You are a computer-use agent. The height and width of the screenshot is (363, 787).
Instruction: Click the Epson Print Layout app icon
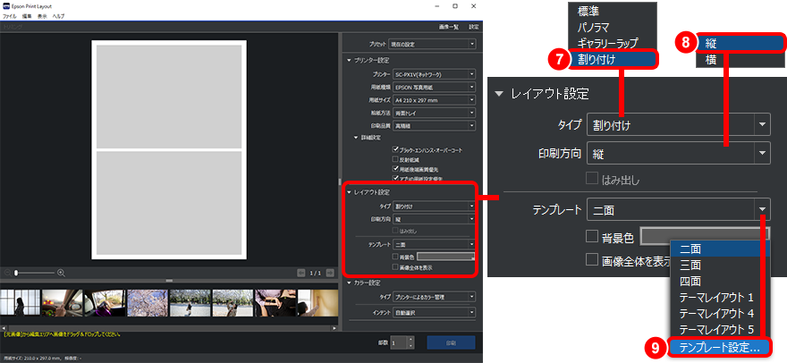point(7,5)
